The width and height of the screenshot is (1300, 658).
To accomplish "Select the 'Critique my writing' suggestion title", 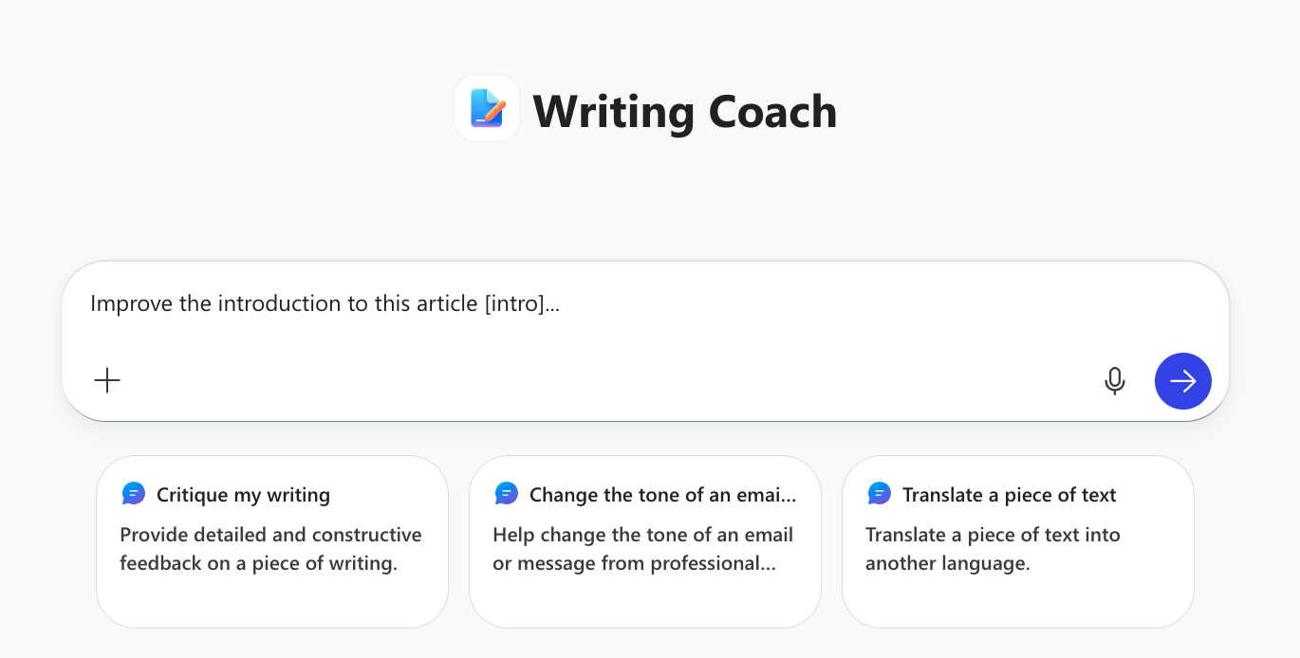I will (x=243, y=495).
